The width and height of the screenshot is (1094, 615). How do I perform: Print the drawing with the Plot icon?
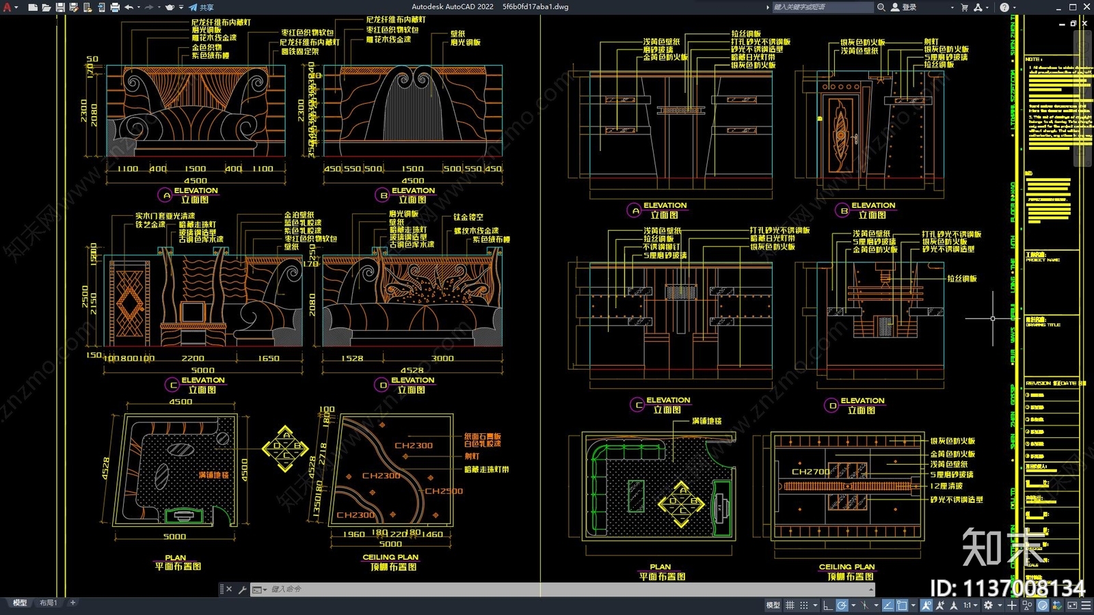tap(115, 7)
